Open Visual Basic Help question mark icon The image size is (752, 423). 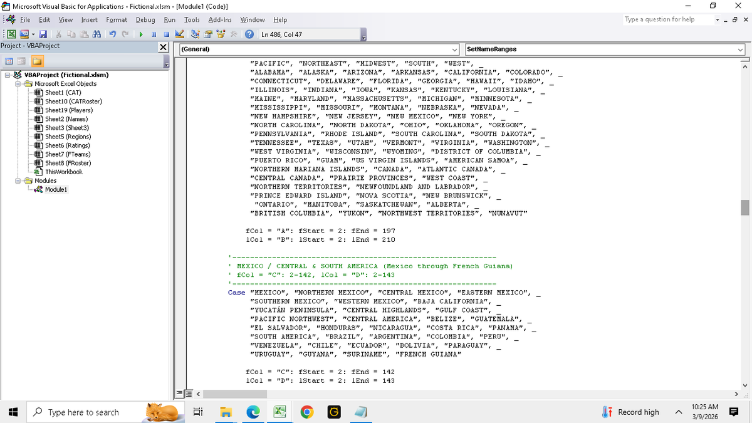pos(249,34)
